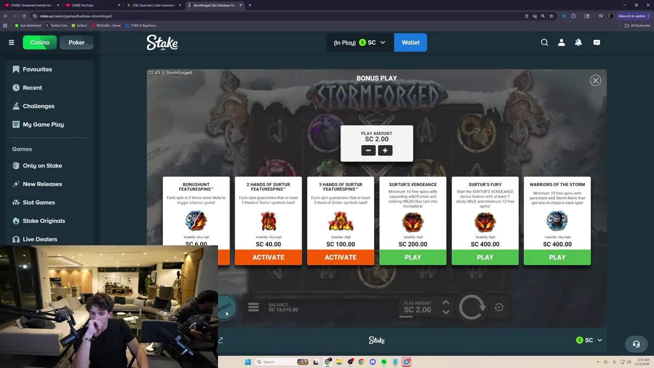Open the chat bubble icon
Viewport: 654px width, 368px height.
(597, 42)
